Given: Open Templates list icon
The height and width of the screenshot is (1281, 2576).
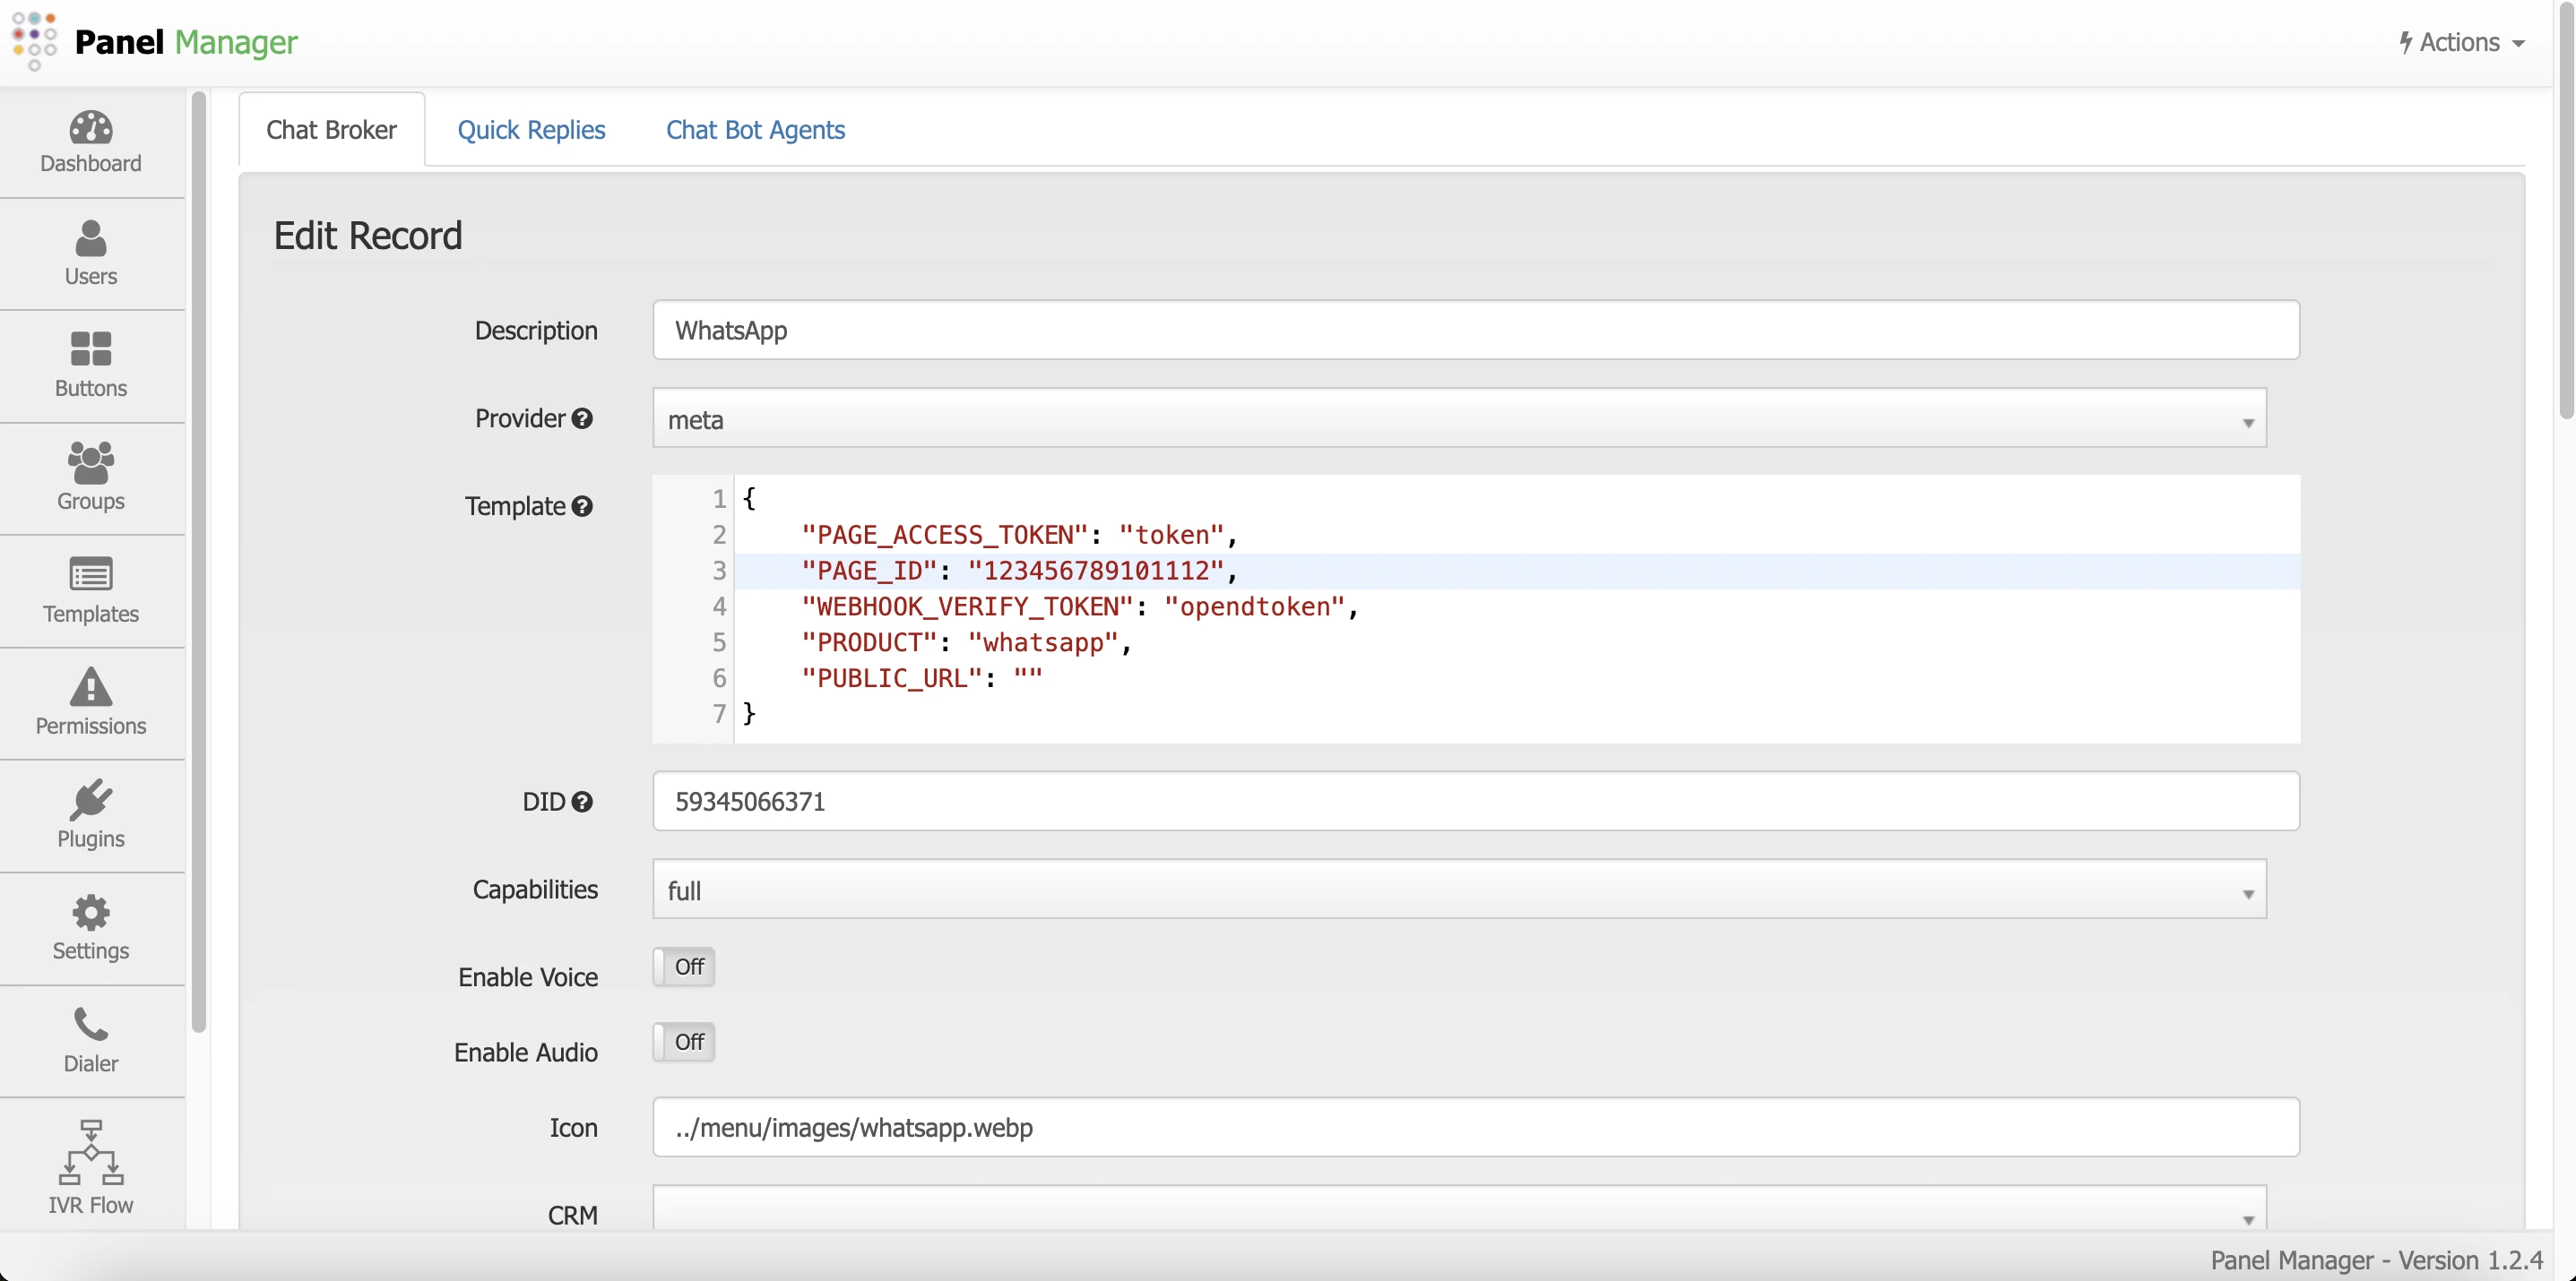Looking at the screenshot, I should click(90, 574).
